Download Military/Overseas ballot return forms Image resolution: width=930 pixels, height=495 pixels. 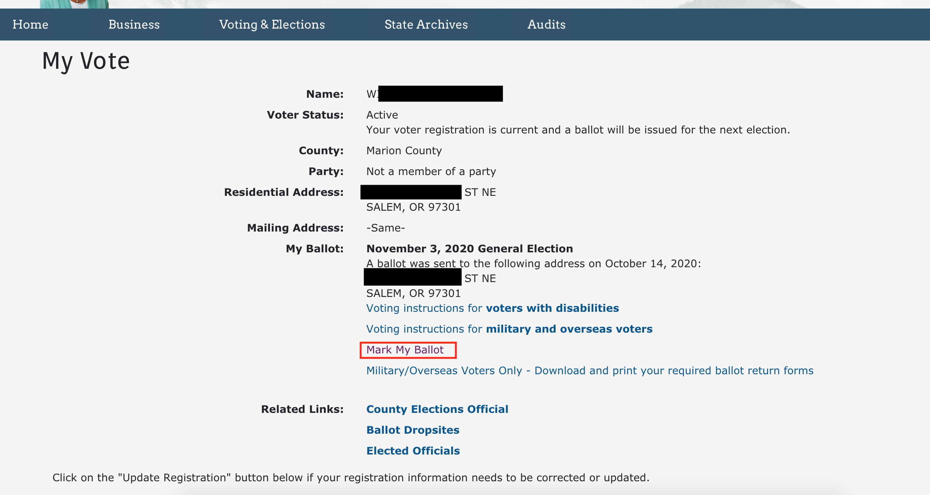point(590,371)
